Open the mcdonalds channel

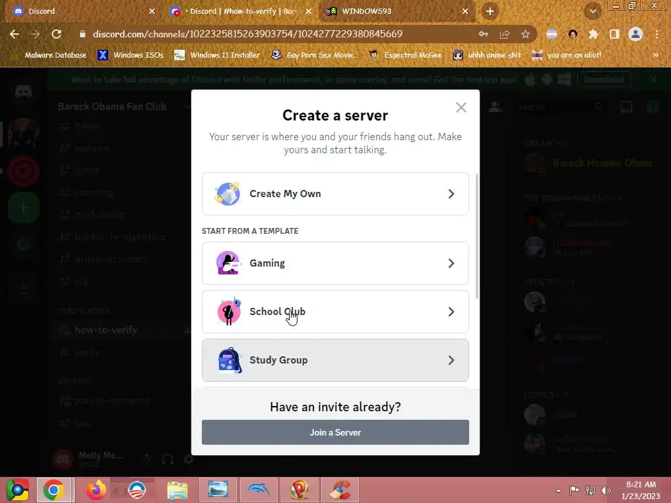pos(99,215)
